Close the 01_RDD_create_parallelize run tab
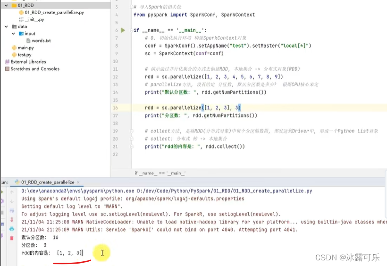Image resolution: width=387 pixels, height=266 pixels. click(78, 182)
